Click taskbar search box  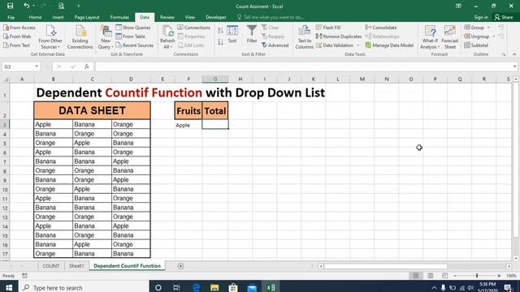click(x=84, y=287)
